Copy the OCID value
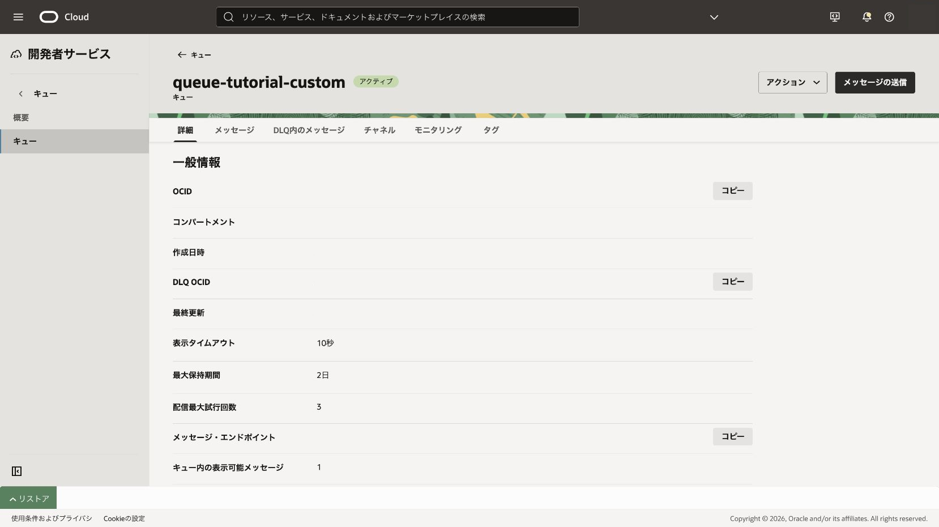Viewport: 939px width, 527px height. (733, 191)
